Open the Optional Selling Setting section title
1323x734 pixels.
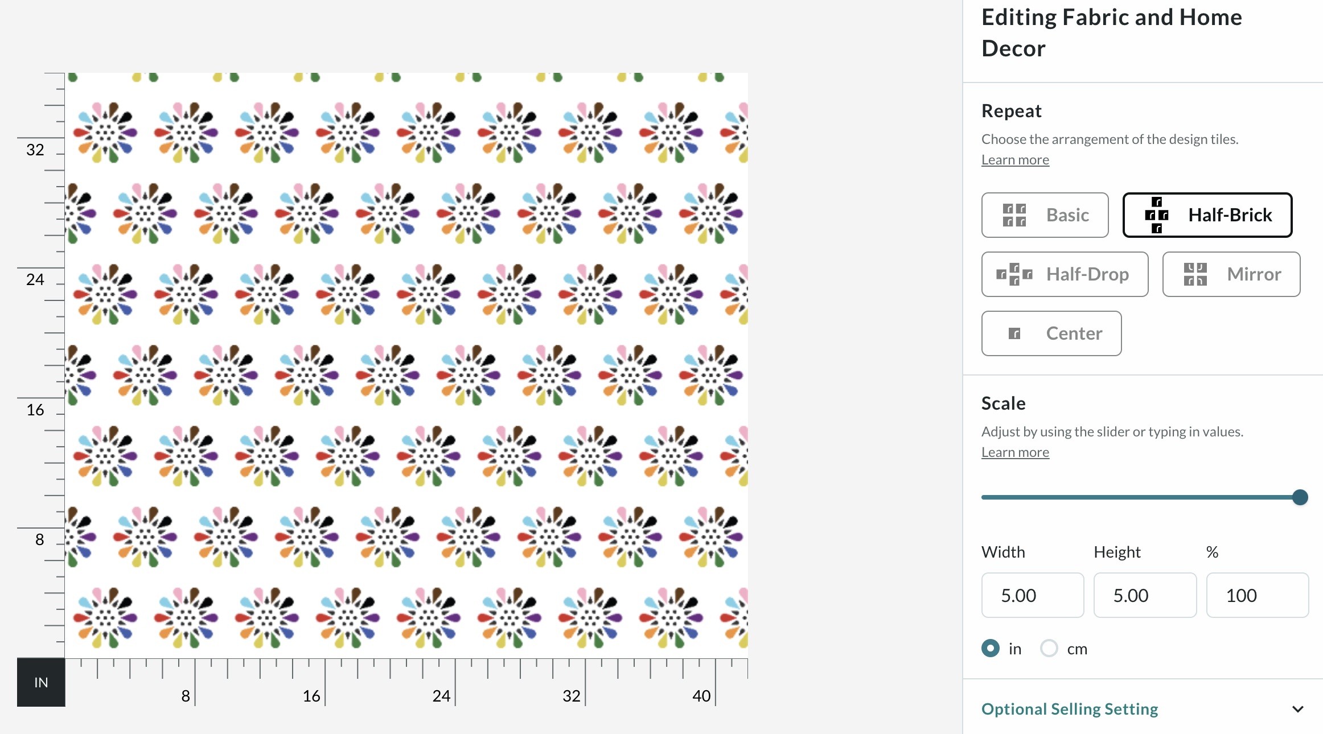click(1070, 709)
